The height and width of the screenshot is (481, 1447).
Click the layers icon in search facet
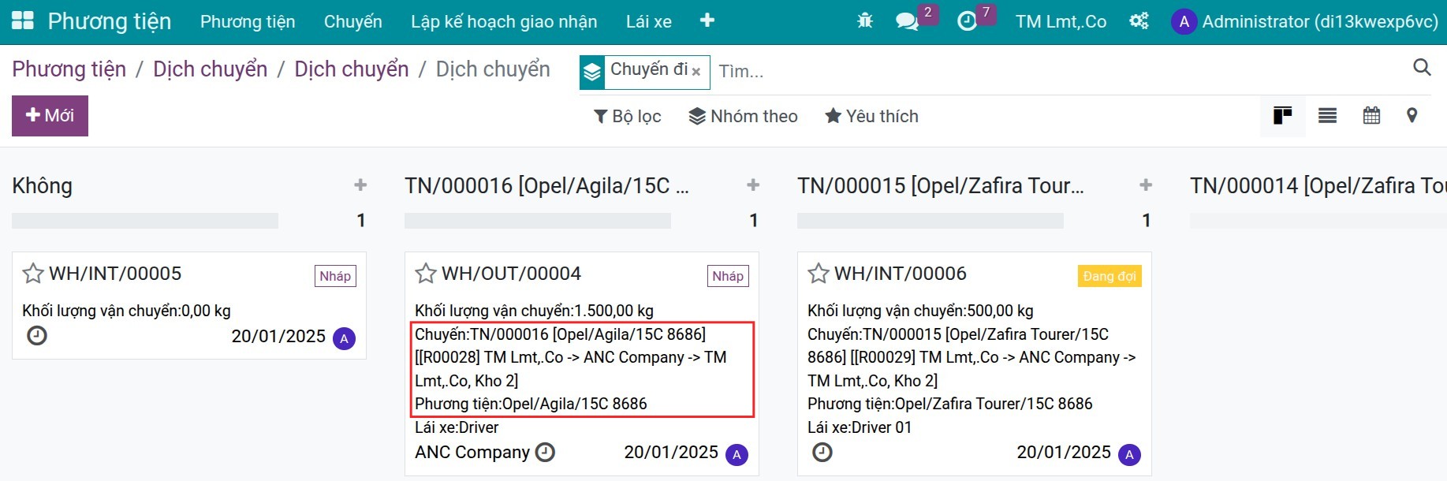tap(592, 73)
